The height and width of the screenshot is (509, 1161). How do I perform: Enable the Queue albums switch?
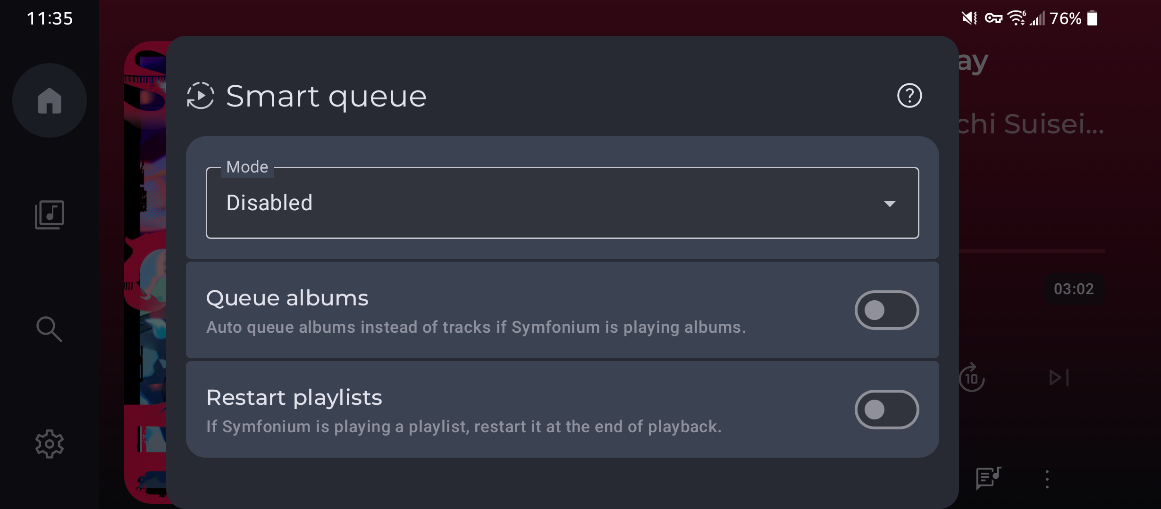[886, 310]
